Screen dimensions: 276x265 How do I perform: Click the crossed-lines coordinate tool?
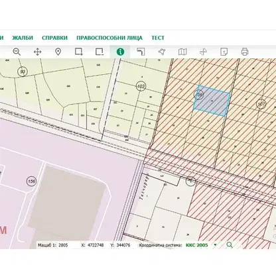click(x=203, y=52)
